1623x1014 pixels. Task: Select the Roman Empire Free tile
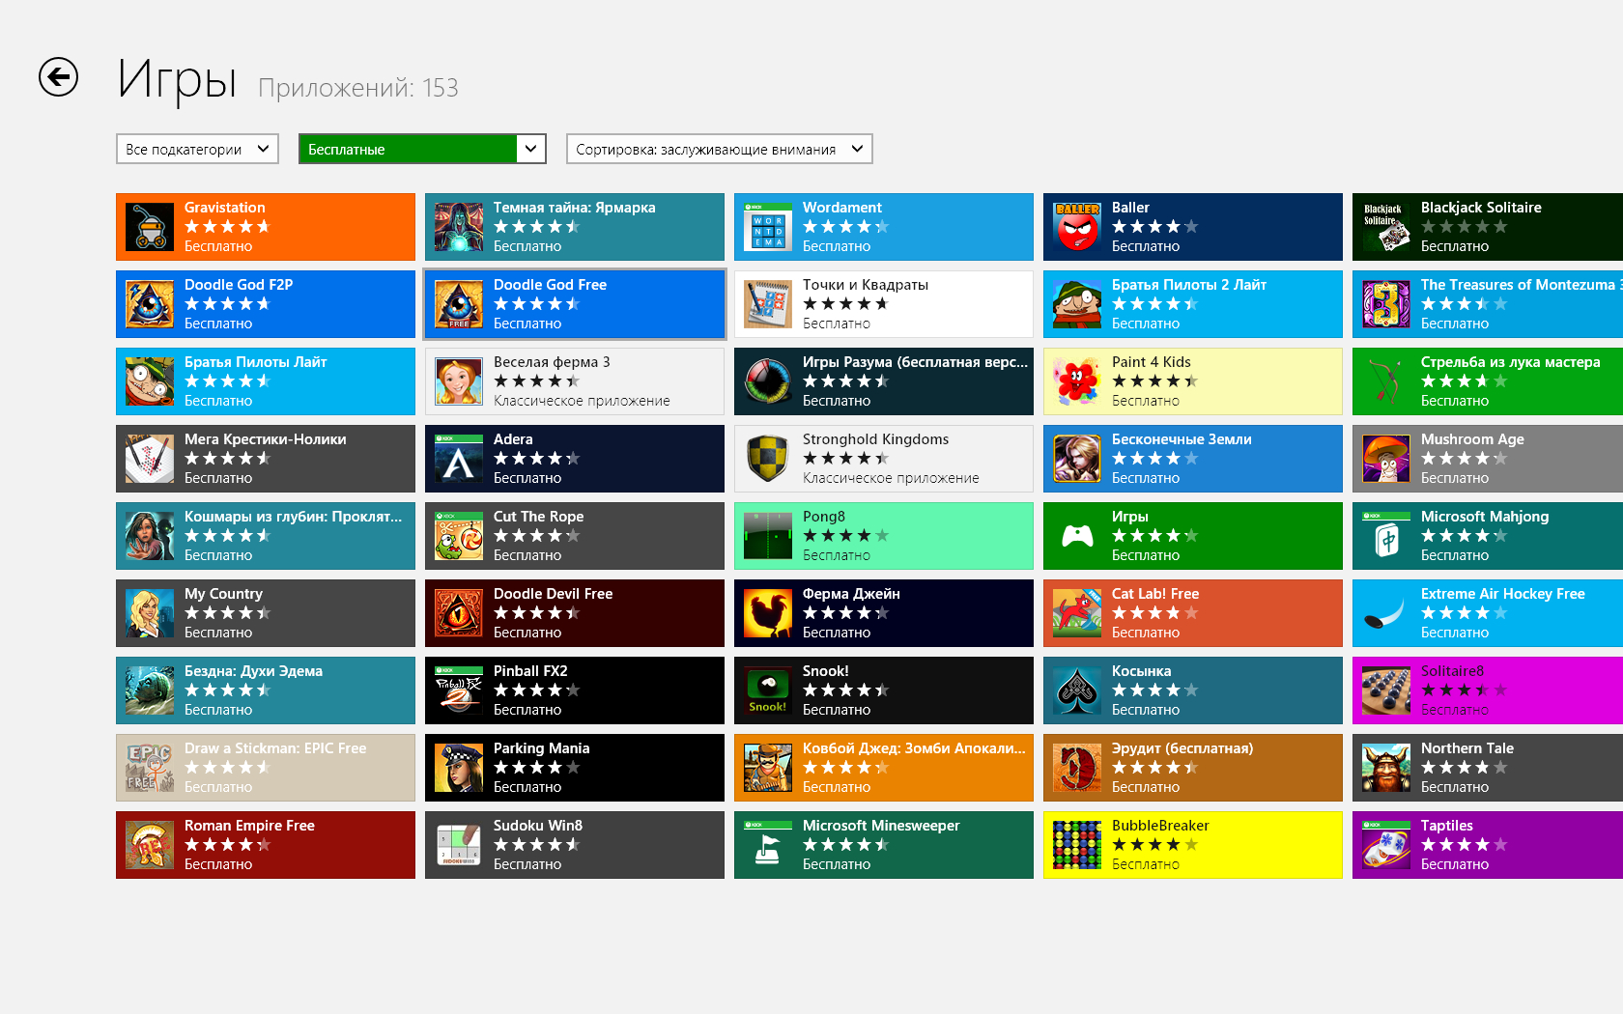coord(266,845)
